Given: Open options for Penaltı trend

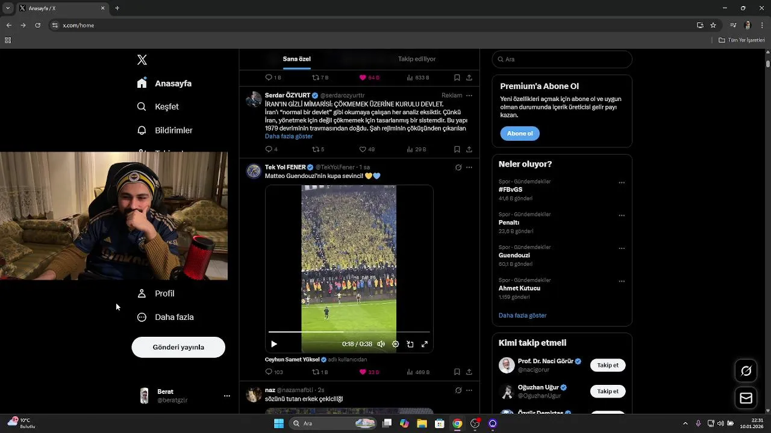Looking at the screenshot, I should pyautogui.click(x=622, y=215).
